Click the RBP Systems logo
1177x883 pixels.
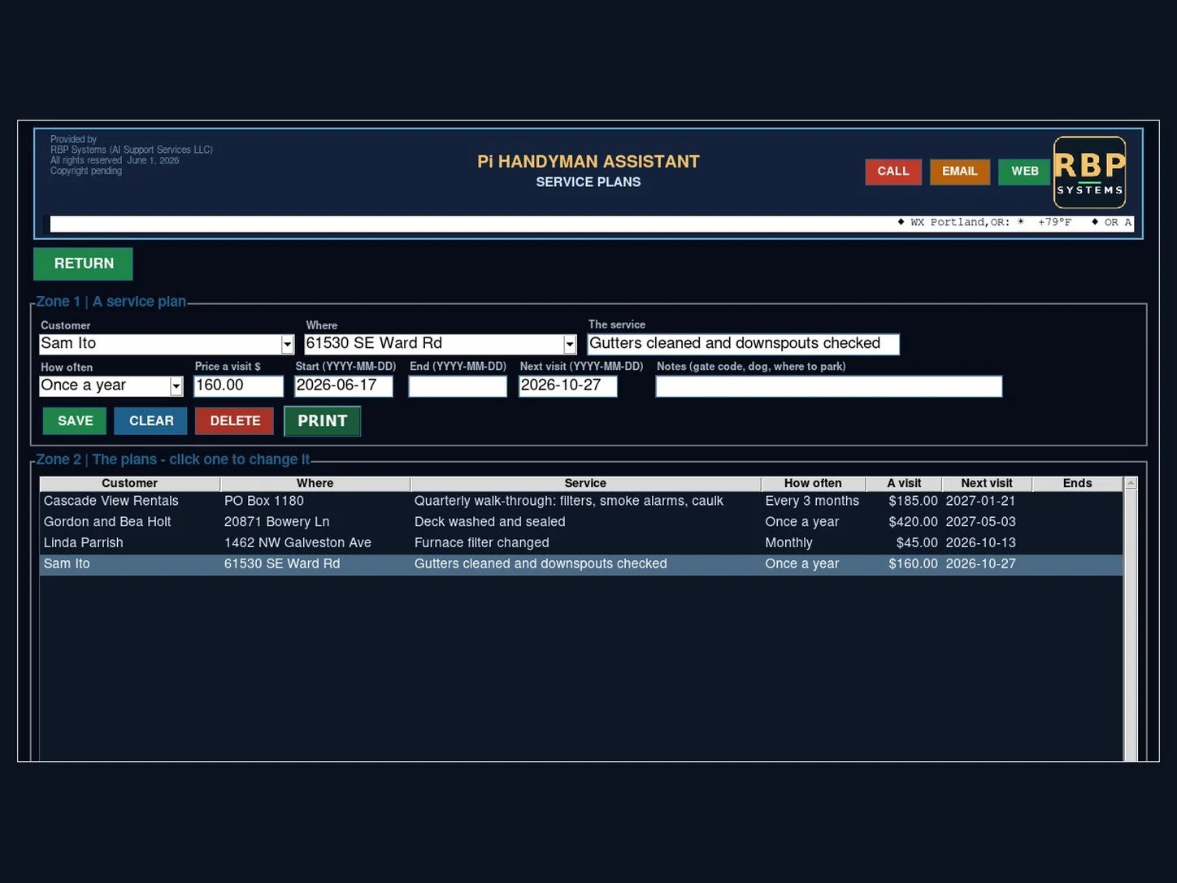[1090, 172]
